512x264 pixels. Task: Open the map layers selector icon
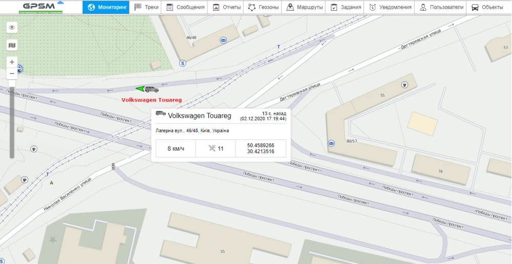coord(12,45)
